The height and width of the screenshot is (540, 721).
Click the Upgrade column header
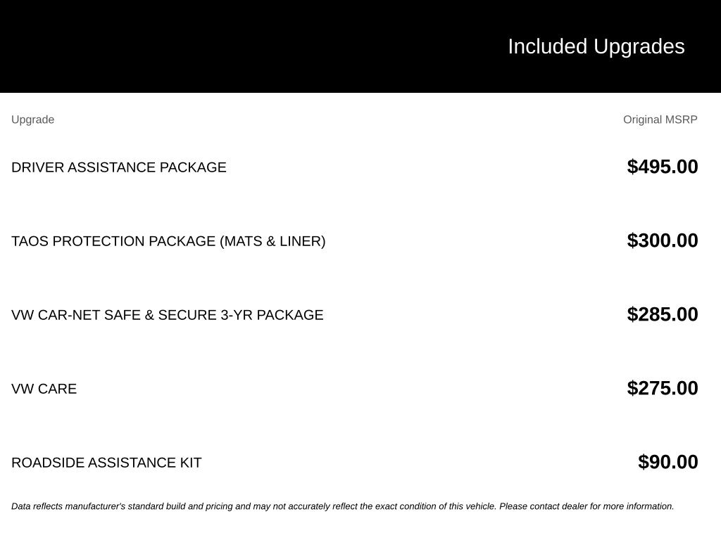32,120
